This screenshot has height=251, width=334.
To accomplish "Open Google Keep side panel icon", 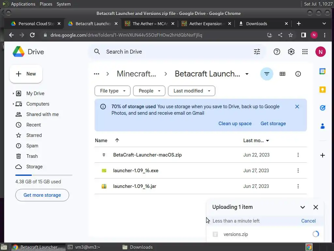I will [322, 90].
